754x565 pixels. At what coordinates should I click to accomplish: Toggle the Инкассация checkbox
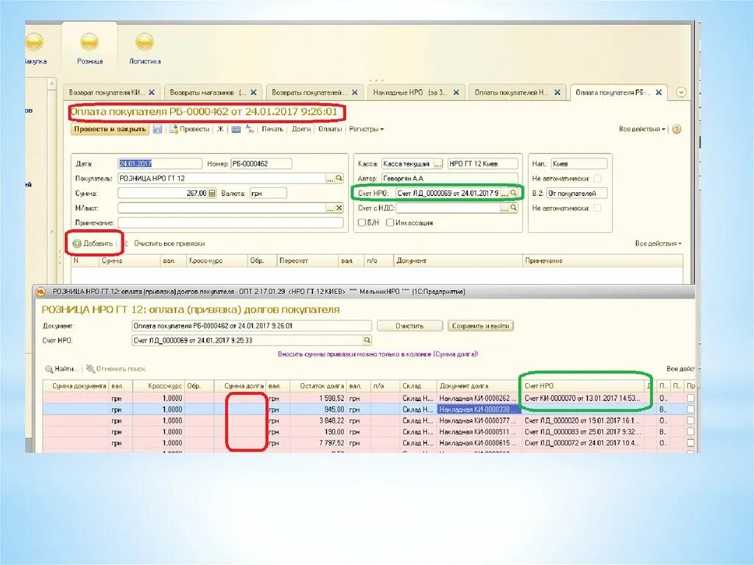(390, 222)
